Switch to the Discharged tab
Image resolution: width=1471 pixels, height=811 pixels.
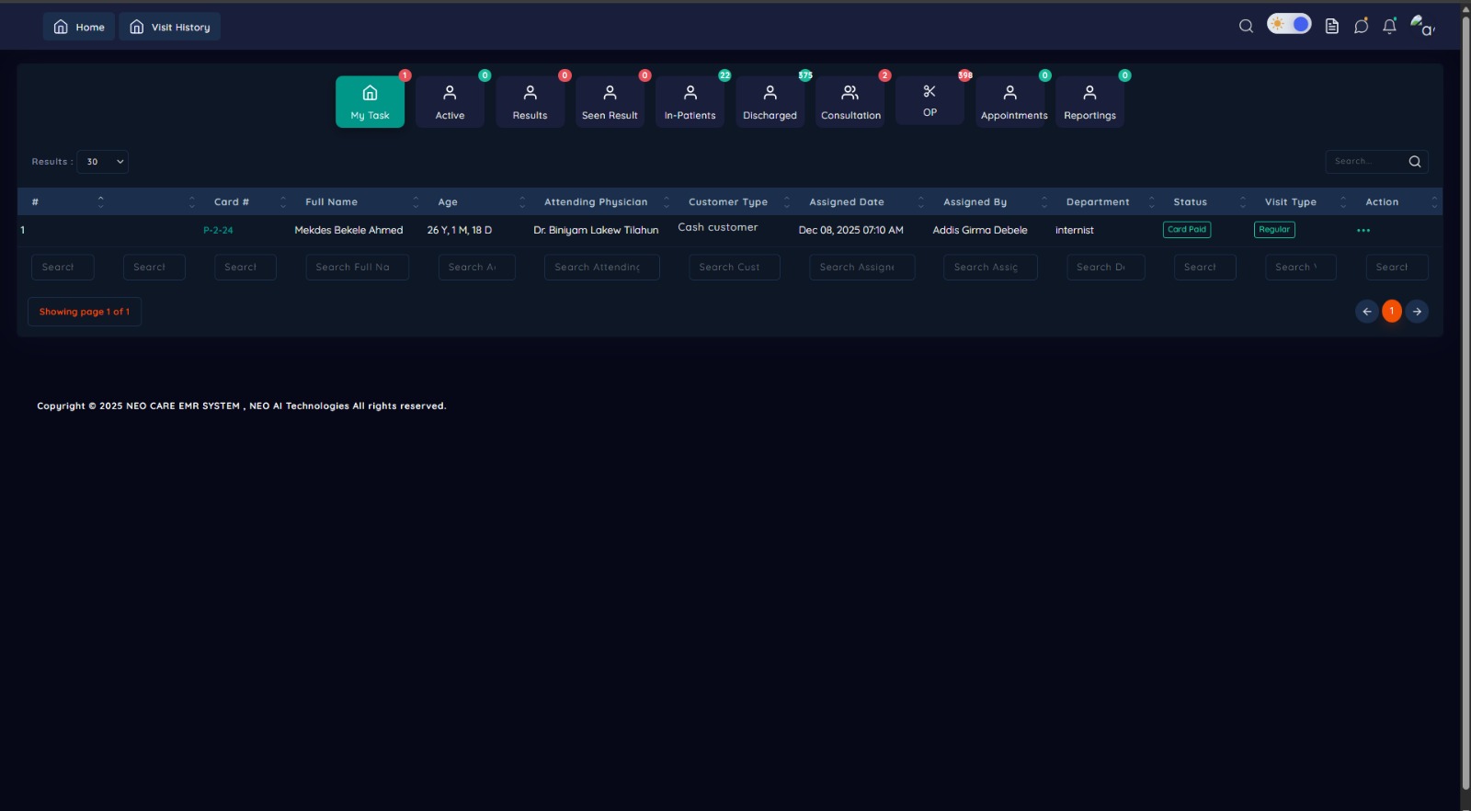[x=770, y=101]
